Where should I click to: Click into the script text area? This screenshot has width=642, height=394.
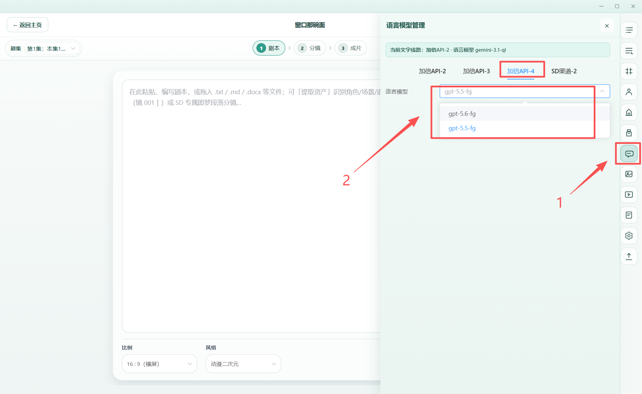tap(251, 206)
